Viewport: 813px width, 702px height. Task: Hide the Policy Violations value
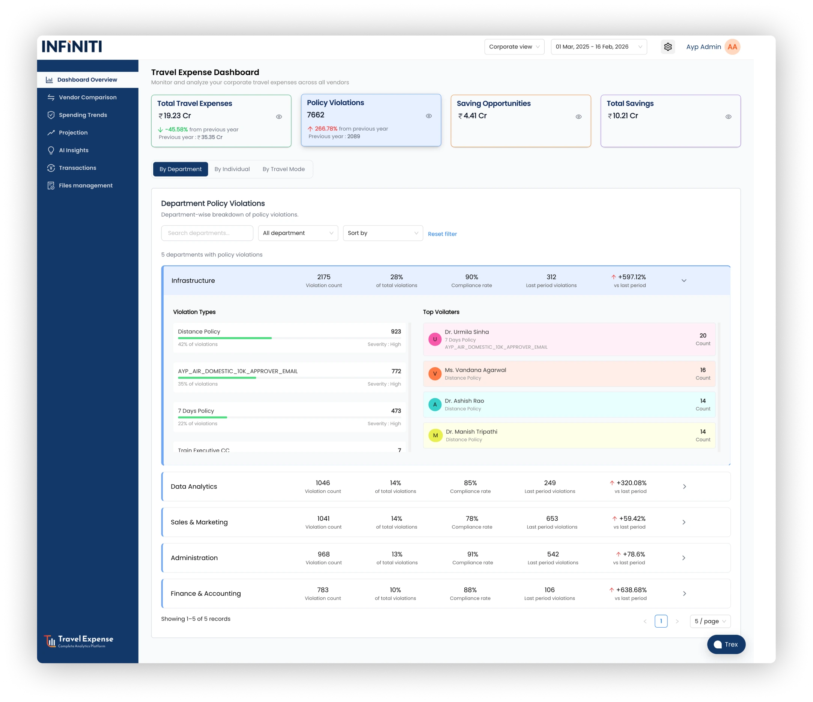[429, 116]
